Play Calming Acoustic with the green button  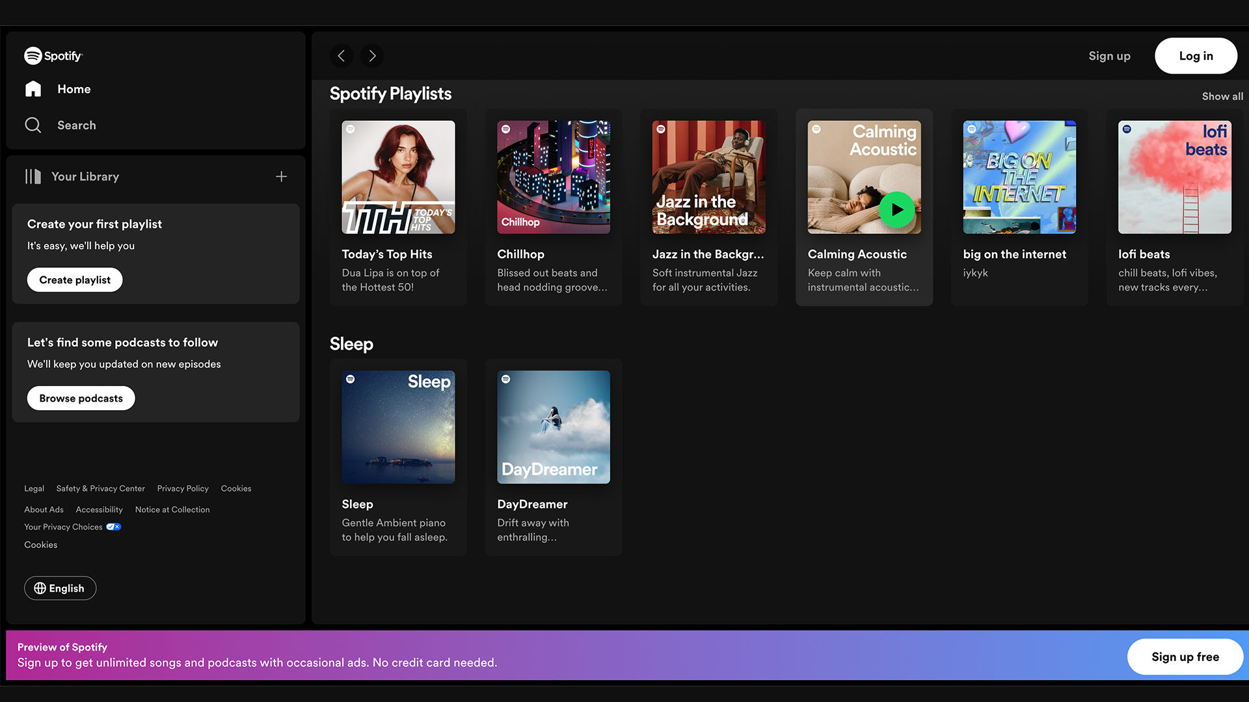[896, 210]
